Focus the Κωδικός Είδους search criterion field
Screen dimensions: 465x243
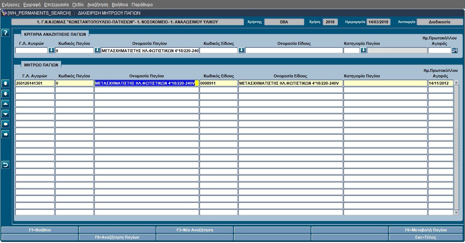point(219,50)
